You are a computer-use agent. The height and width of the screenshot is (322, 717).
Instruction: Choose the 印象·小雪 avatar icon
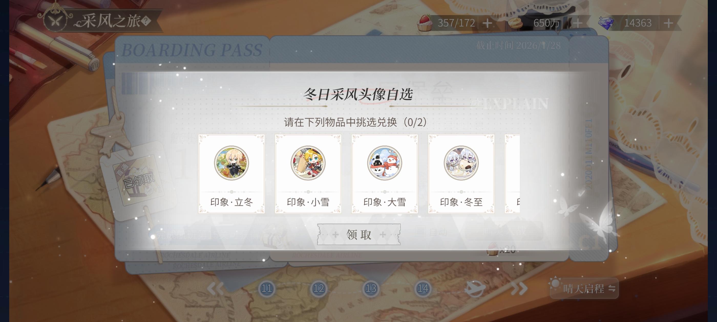pos(308,163)
